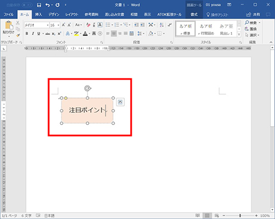This screenshot has height=219, width=275.
Task: Open the ファイル tab
Action: 9,14
